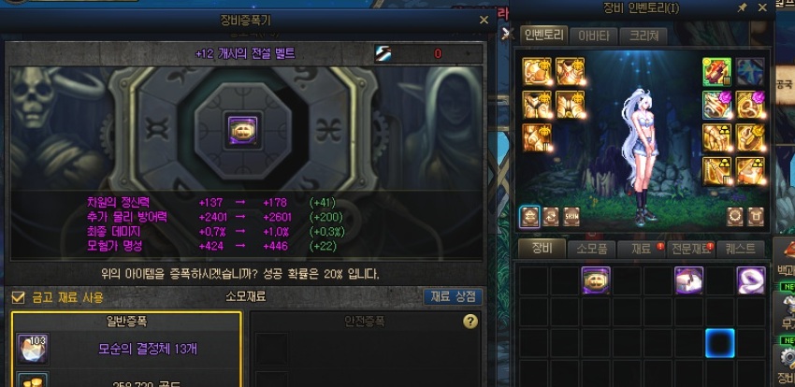Pin the 장비 인벤토리 window
The image size is (795, 387).
tap(743, 7)
